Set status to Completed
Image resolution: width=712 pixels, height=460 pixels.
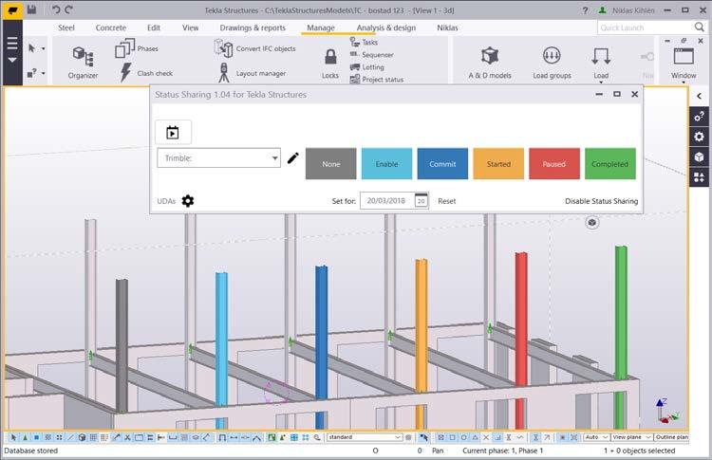click(x=610, y=164)
